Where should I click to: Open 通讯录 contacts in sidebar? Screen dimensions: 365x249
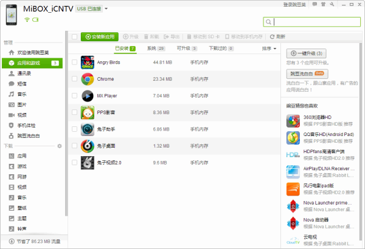pyautogui.click(x=32, y=73)
